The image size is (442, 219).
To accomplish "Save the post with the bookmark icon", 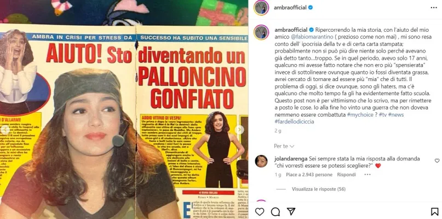I will 434,212.
